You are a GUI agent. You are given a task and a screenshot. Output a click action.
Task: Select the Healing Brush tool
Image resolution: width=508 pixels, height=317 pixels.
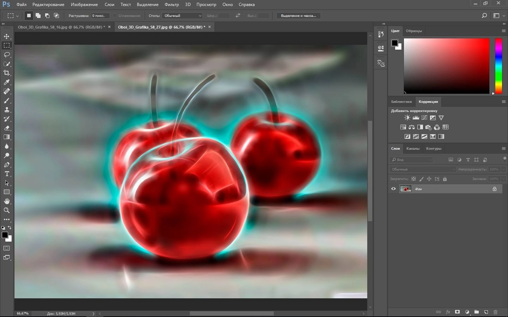tap(7, 91)
